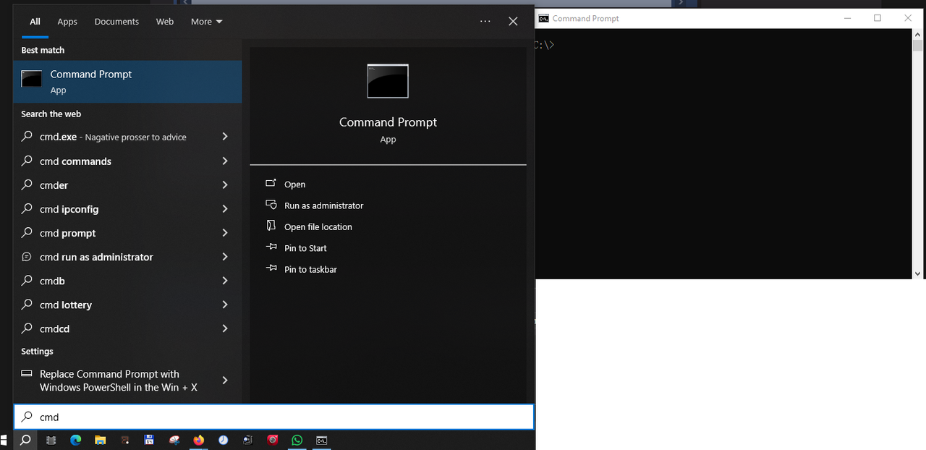926x450 pixels.
Task: Click the taskbar search icon
Action: click(25, 439)
